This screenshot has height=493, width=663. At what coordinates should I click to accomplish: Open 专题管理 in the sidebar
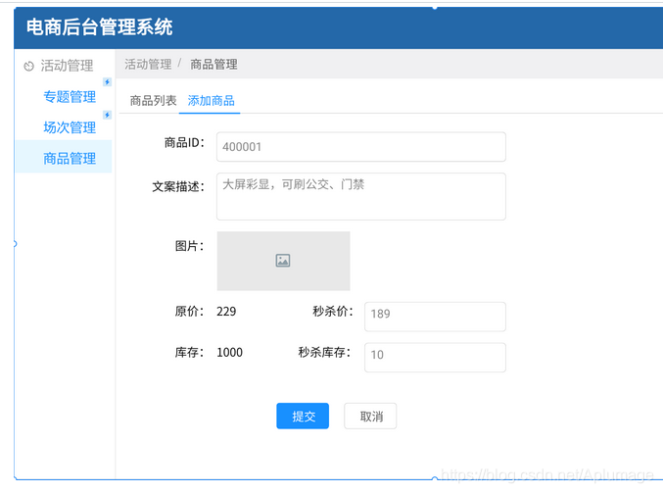click(x=70, y=97)
